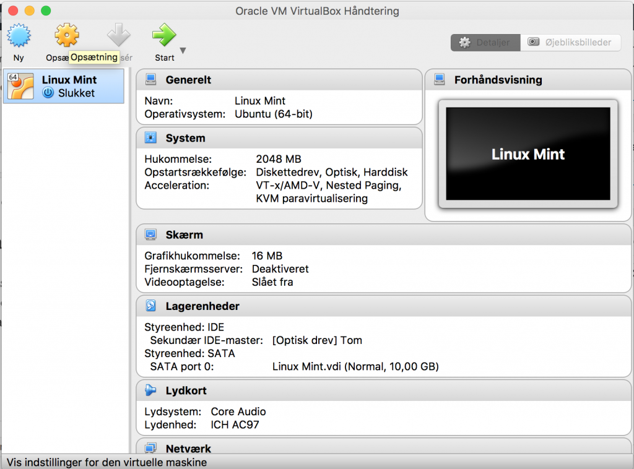Click the Linux Mint preview thumbnail

click(x=528, y=154)
